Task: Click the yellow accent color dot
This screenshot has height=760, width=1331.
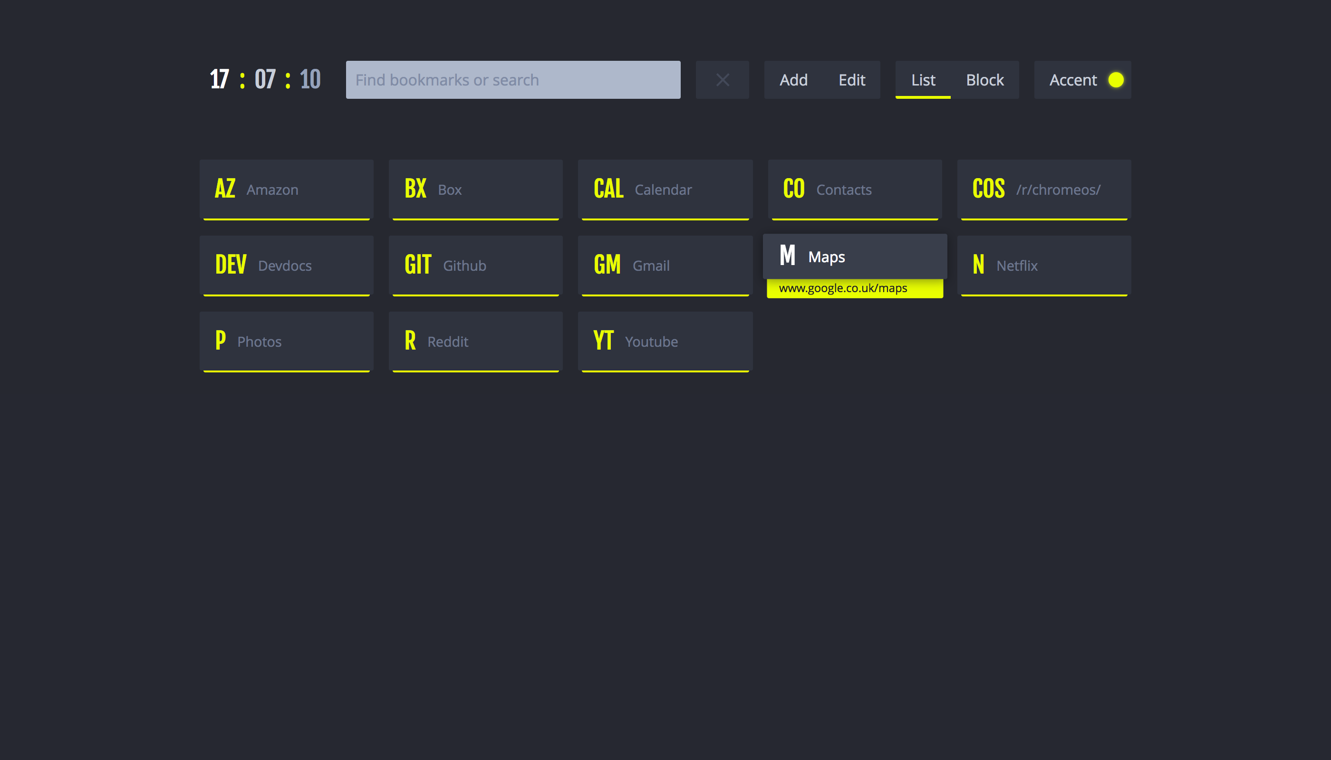Action: 1116,80
